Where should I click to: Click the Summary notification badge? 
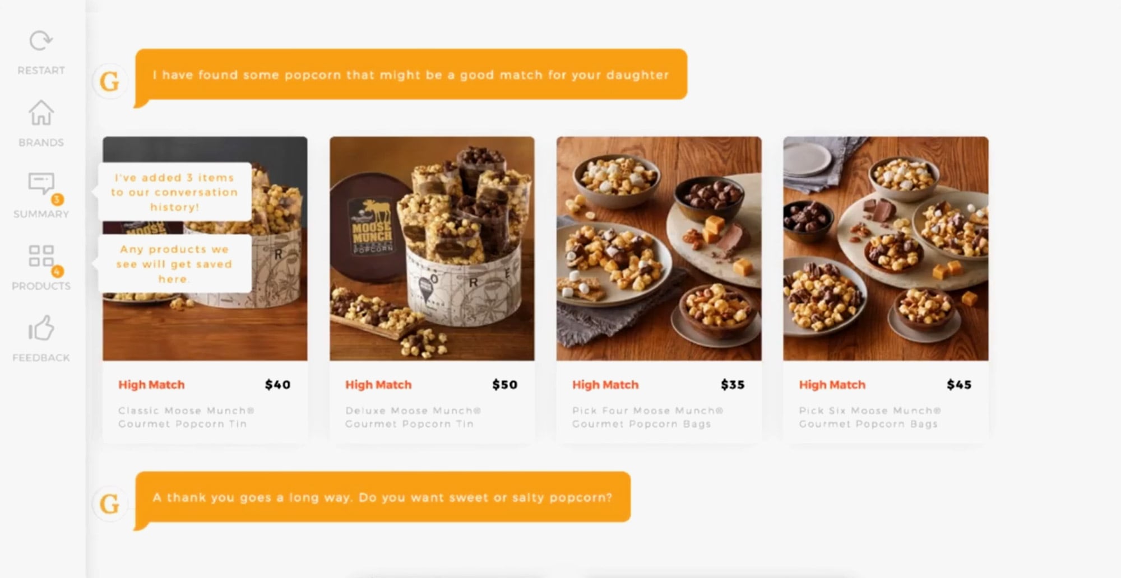[57, 199]
